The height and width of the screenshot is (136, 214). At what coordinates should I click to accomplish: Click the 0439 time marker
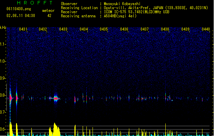pyautogui.click(x=185, y=29)
